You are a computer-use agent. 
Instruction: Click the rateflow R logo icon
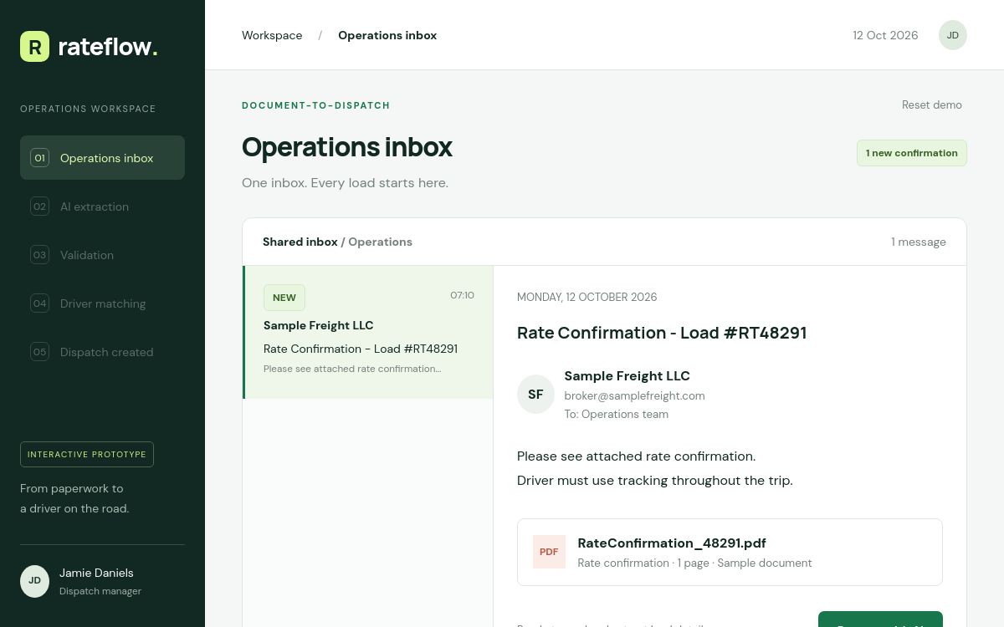coord(35,47)
